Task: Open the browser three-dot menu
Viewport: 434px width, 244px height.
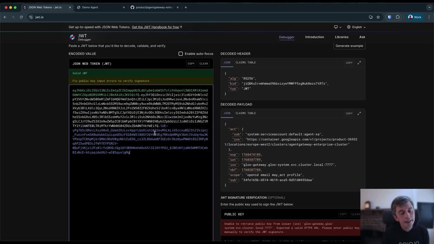Action: (x=429, y=17)
